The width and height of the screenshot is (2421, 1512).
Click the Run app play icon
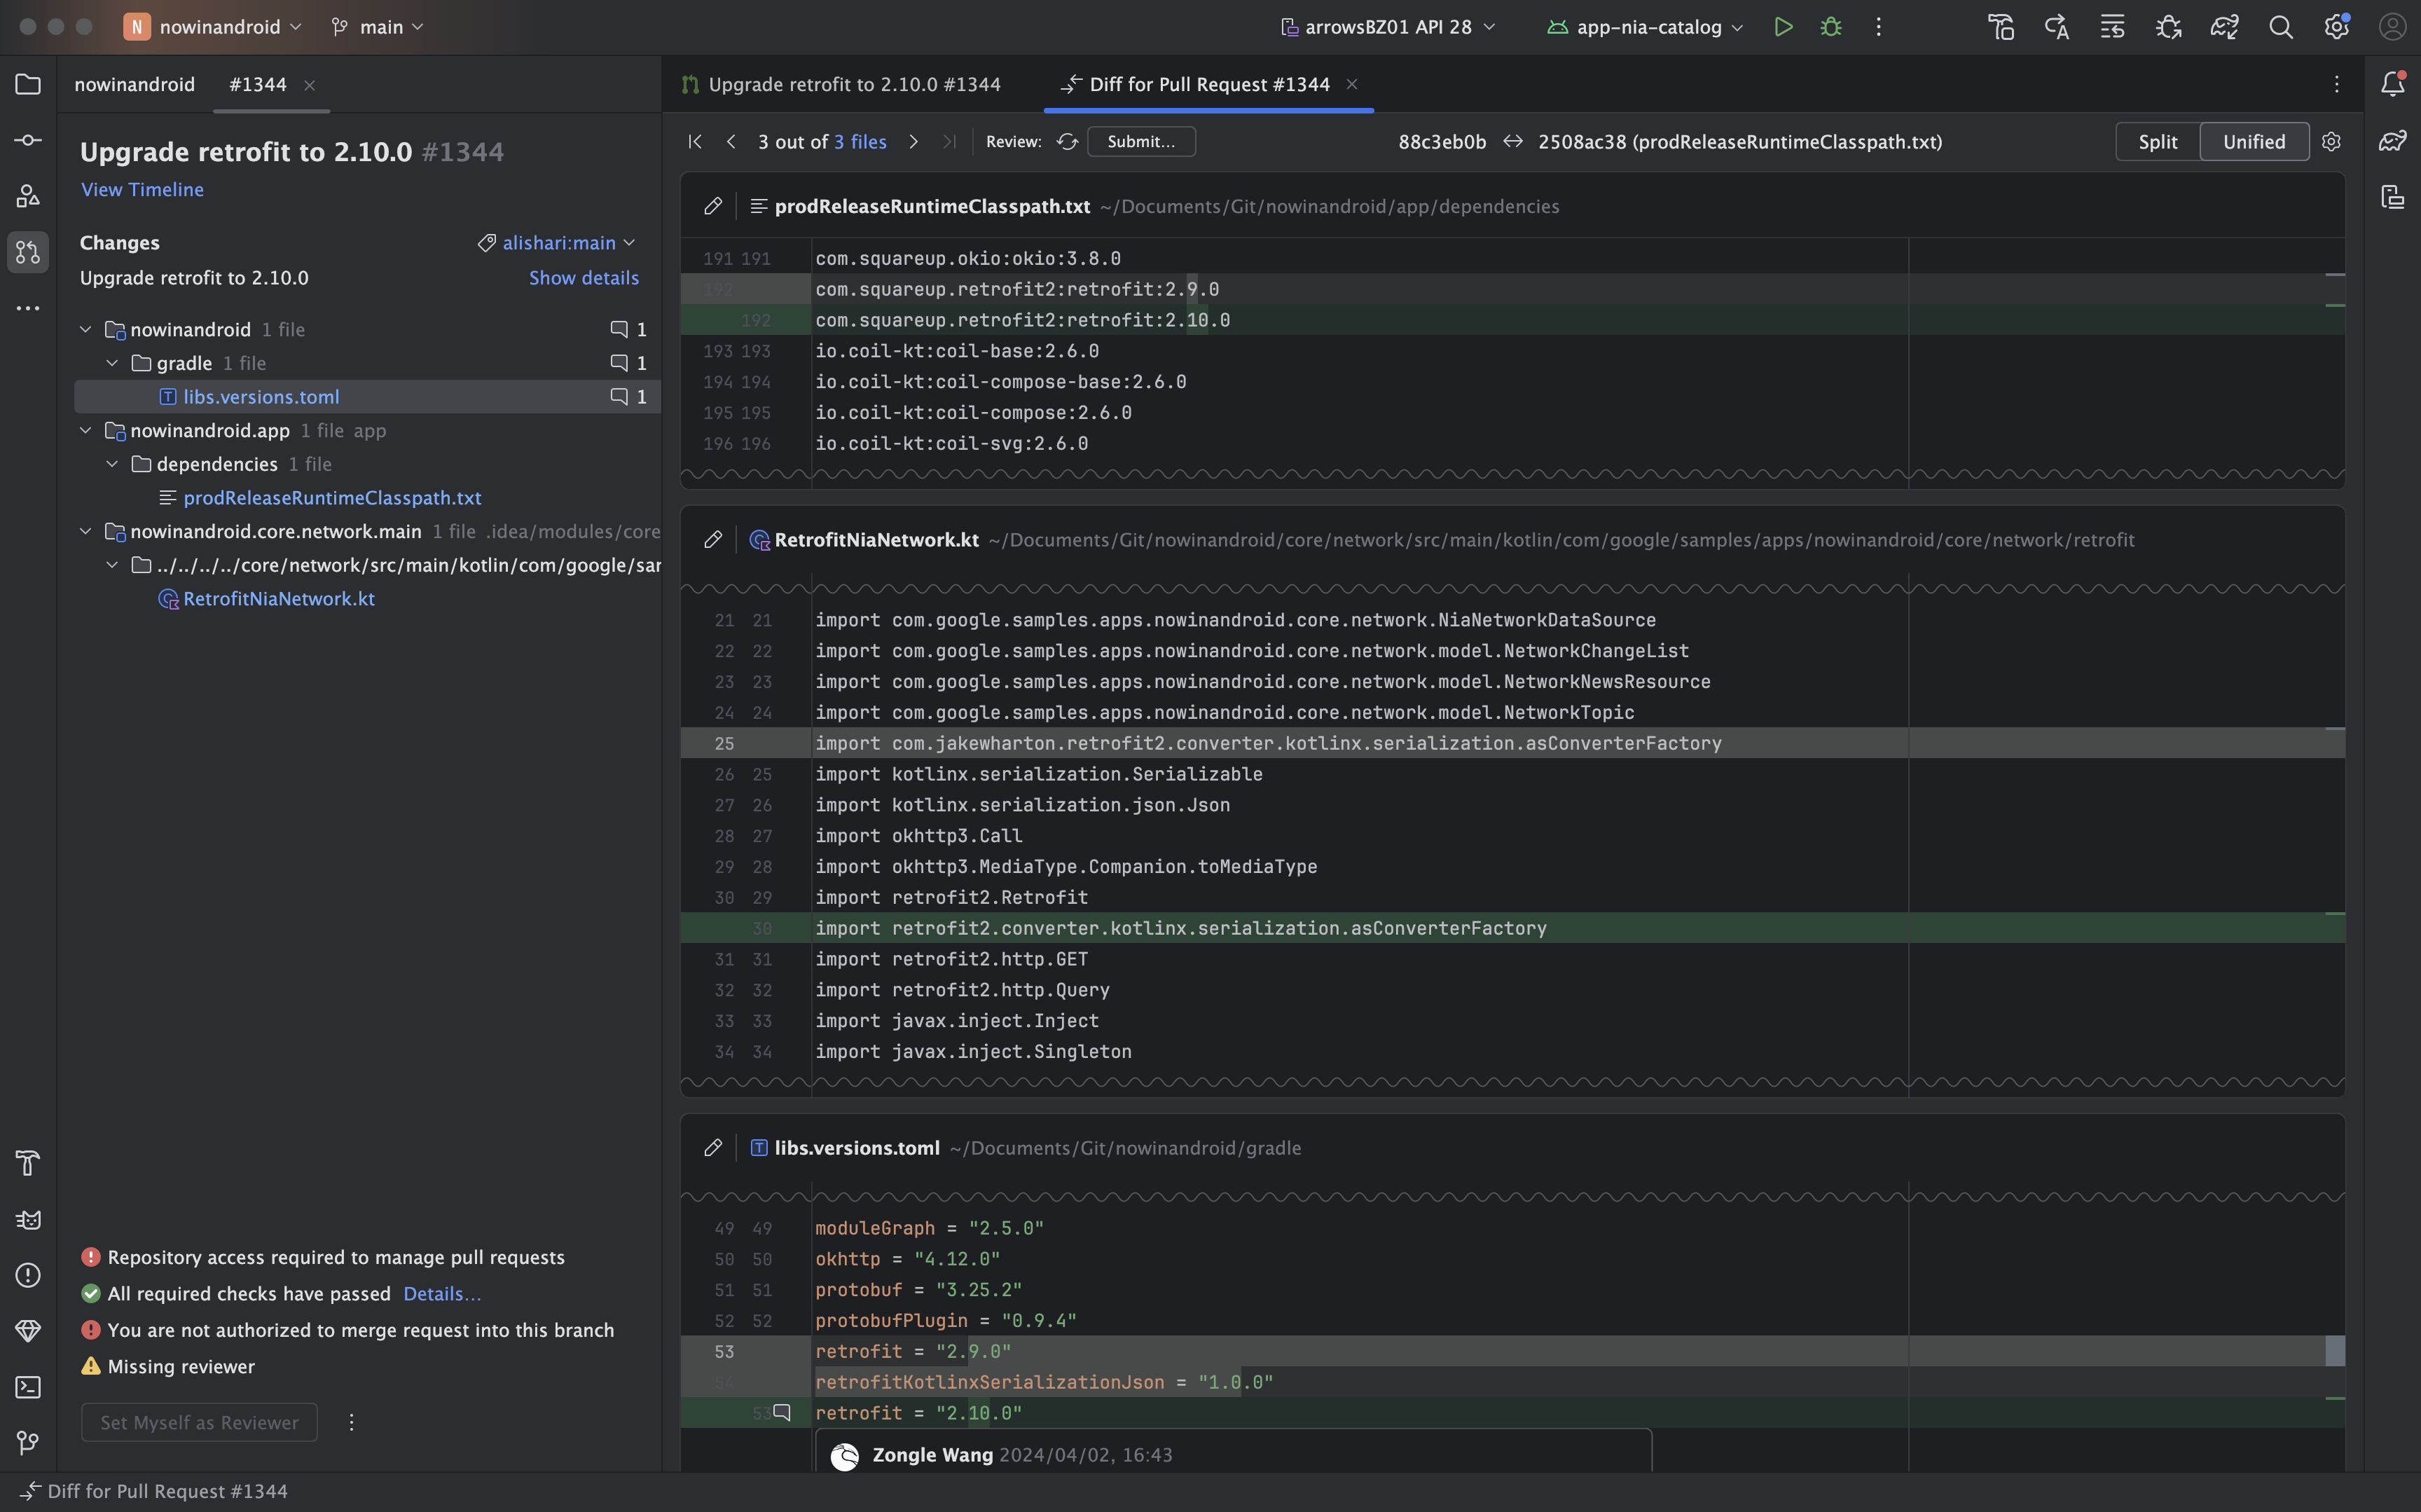pyautogui.click(x=1784, y=27)
